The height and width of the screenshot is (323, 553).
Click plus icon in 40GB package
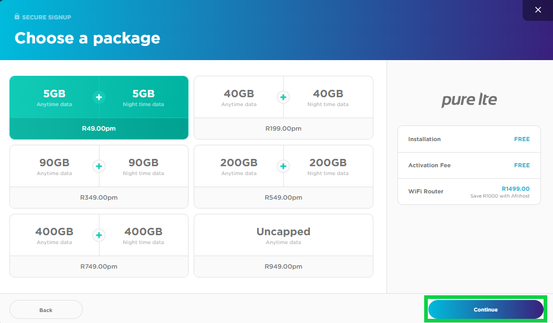point(283,97)
